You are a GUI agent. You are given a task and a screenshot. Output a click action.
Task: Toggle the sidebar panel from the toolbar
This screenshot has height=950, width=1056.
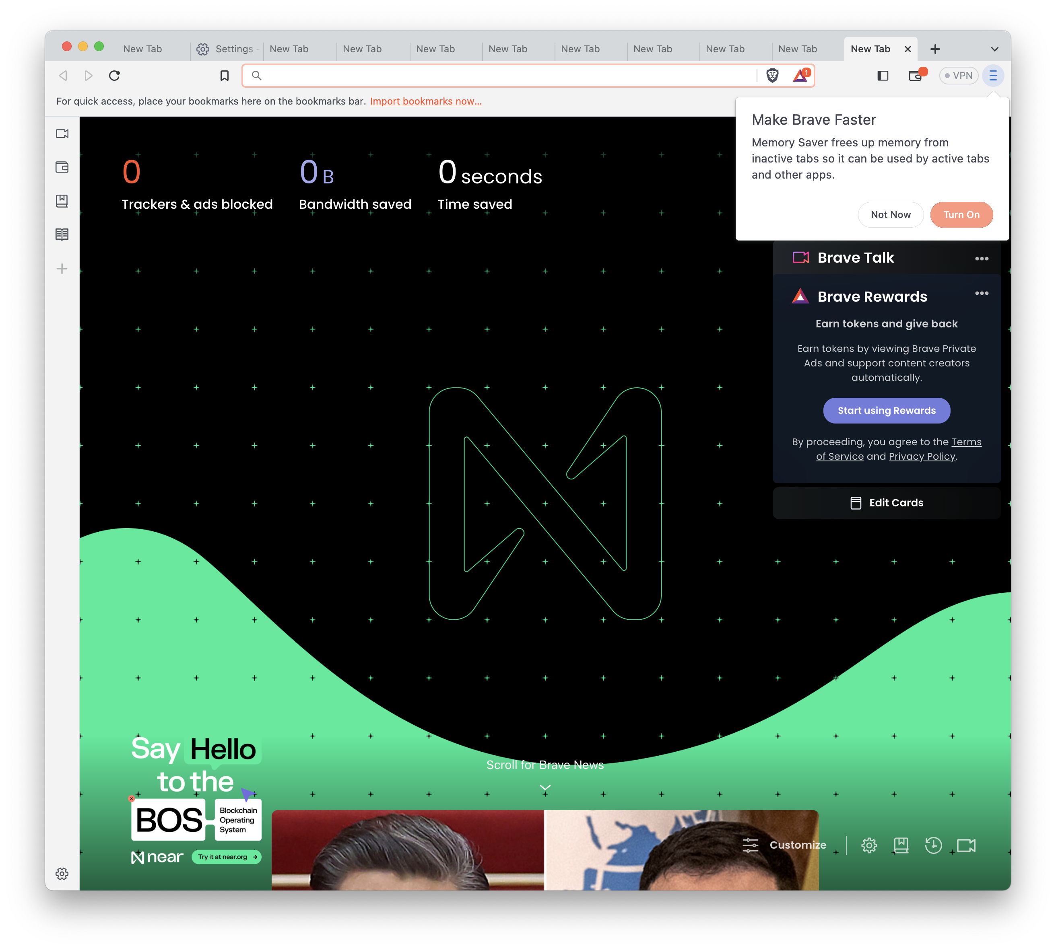(883, 76)
